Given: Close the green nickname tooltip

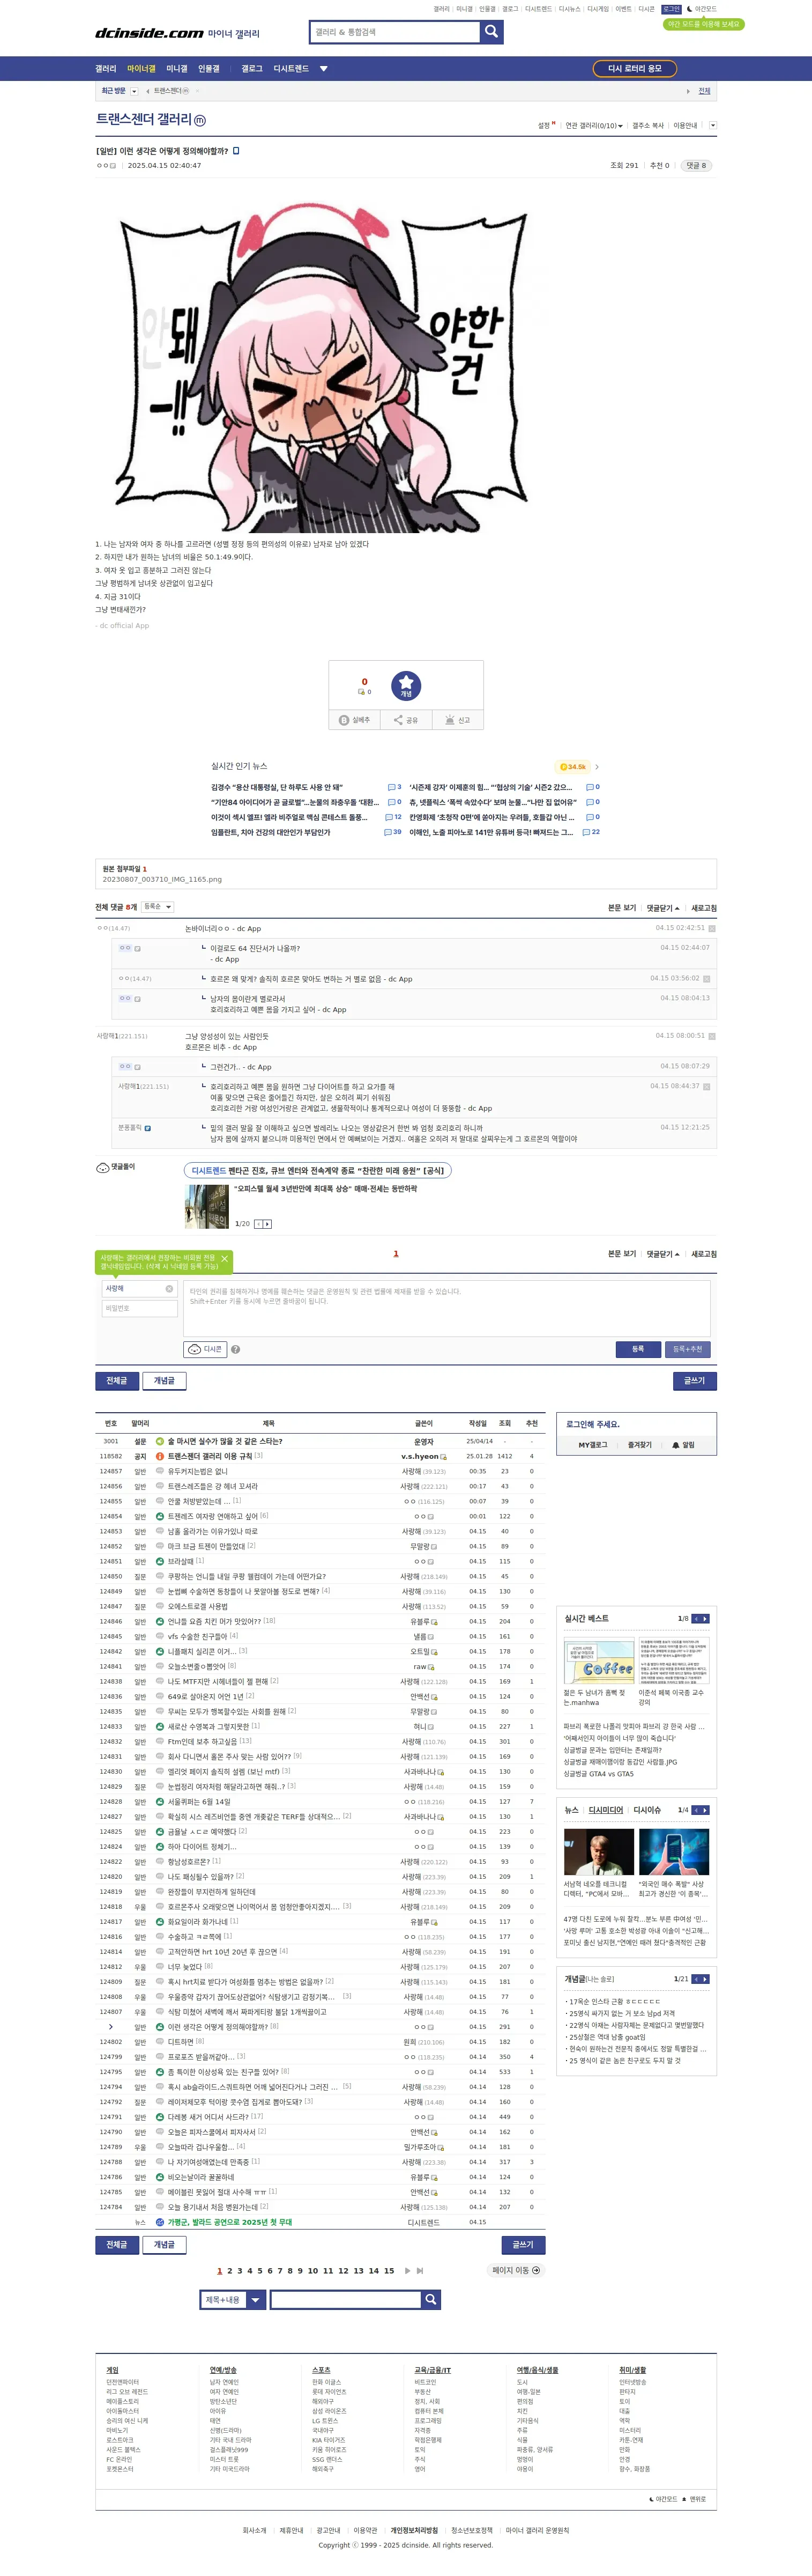Looking at the screenshot, I should [x=225, y=1258].
